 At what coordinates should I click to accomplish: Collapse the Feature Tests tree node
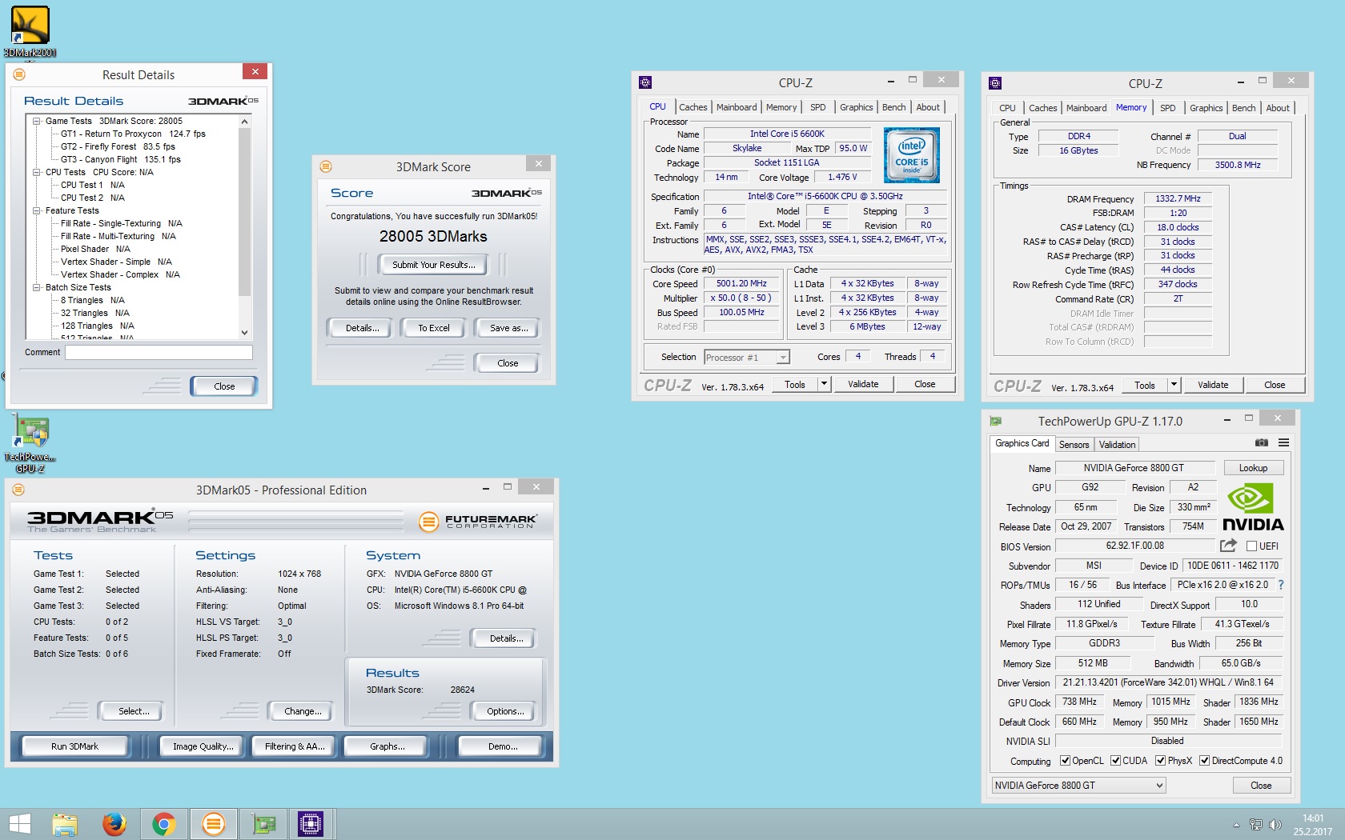[x=36, y=210]
